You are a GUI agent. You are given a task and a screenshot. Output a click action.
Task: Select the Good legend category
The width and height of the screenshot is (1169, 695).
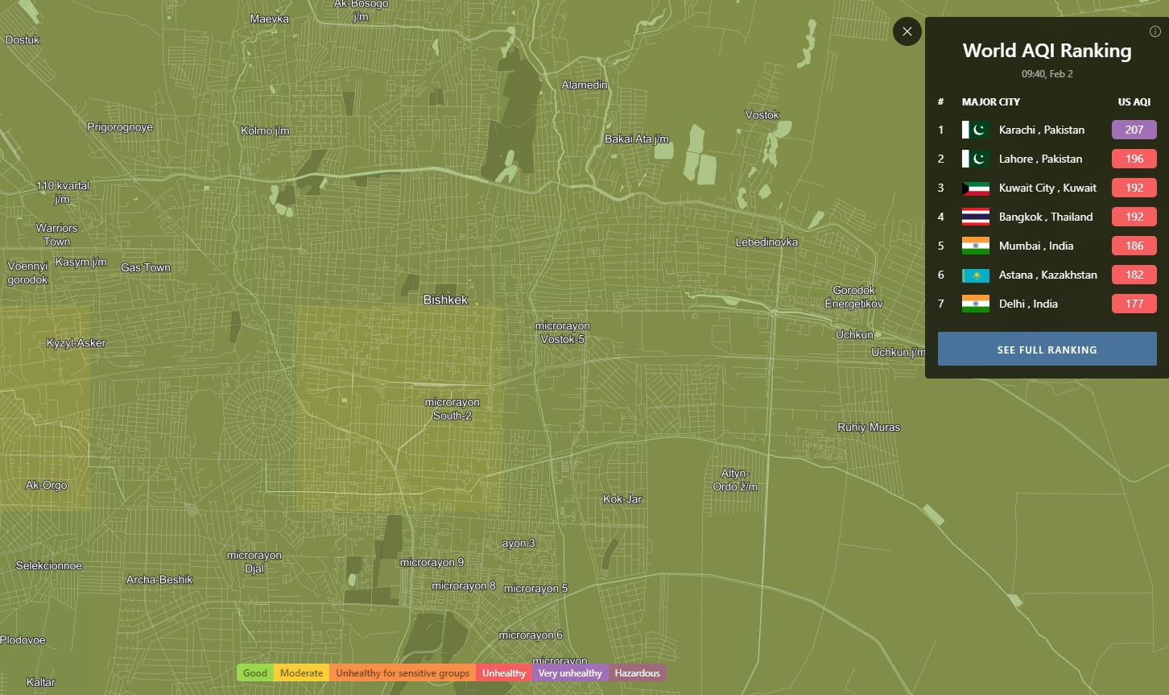[x=254, y=673]
